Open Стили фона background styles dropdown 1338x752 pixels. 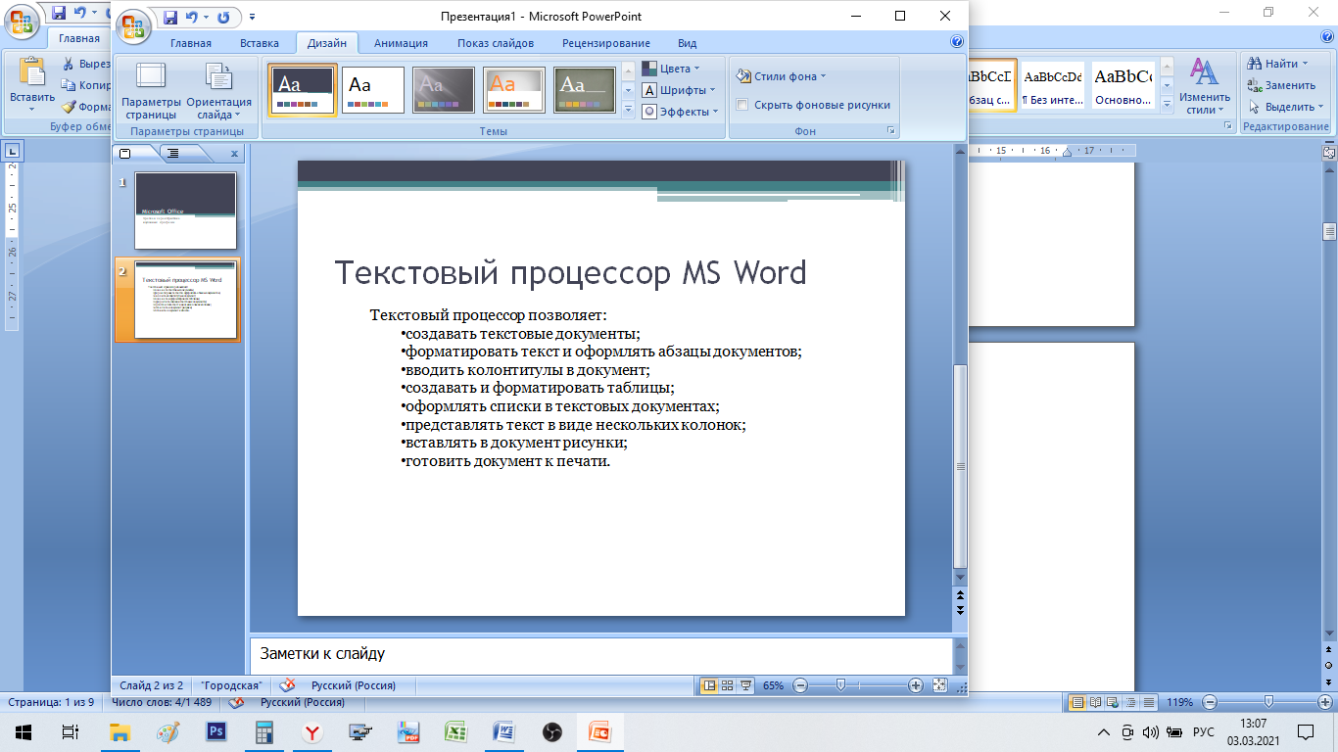point(782,76)
